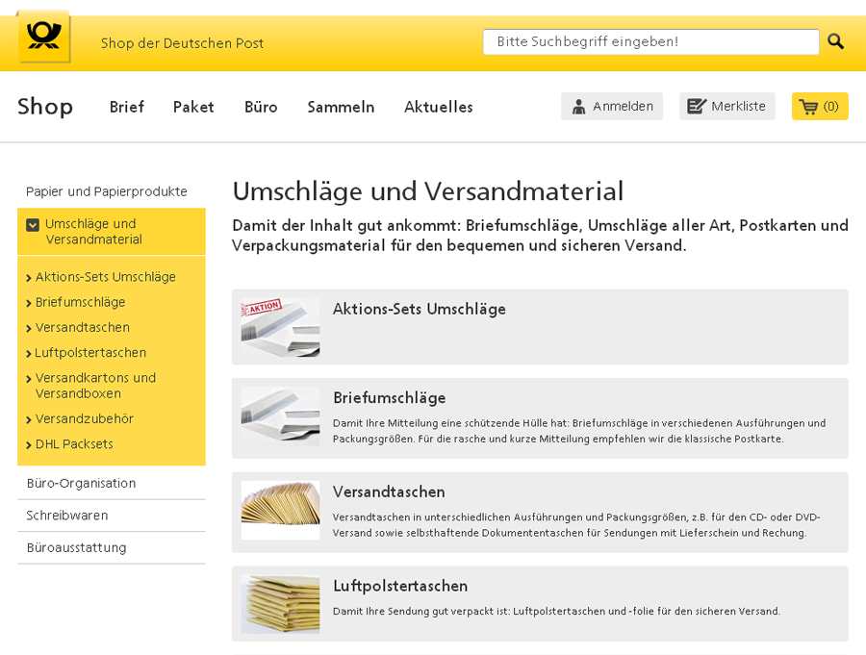Click the magnifying glass search icon
This screenshot has height=655, width=866.
tap(835, 41)
